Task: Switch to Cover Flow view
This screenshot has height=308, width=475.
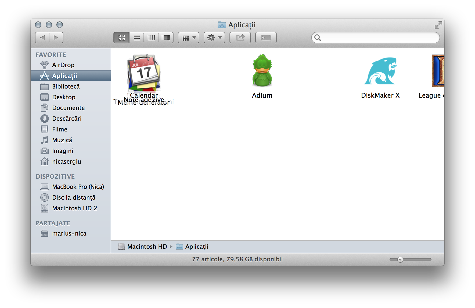Action: click(166, 38)
